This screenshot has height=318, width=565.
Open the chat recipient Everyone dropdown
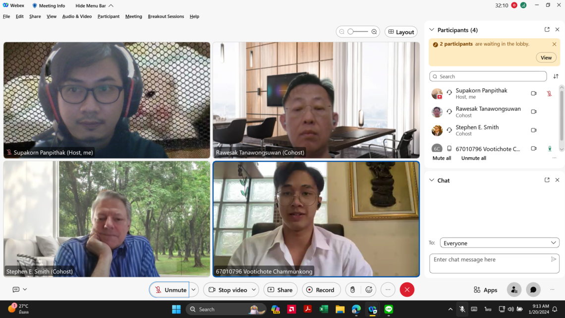499,243
